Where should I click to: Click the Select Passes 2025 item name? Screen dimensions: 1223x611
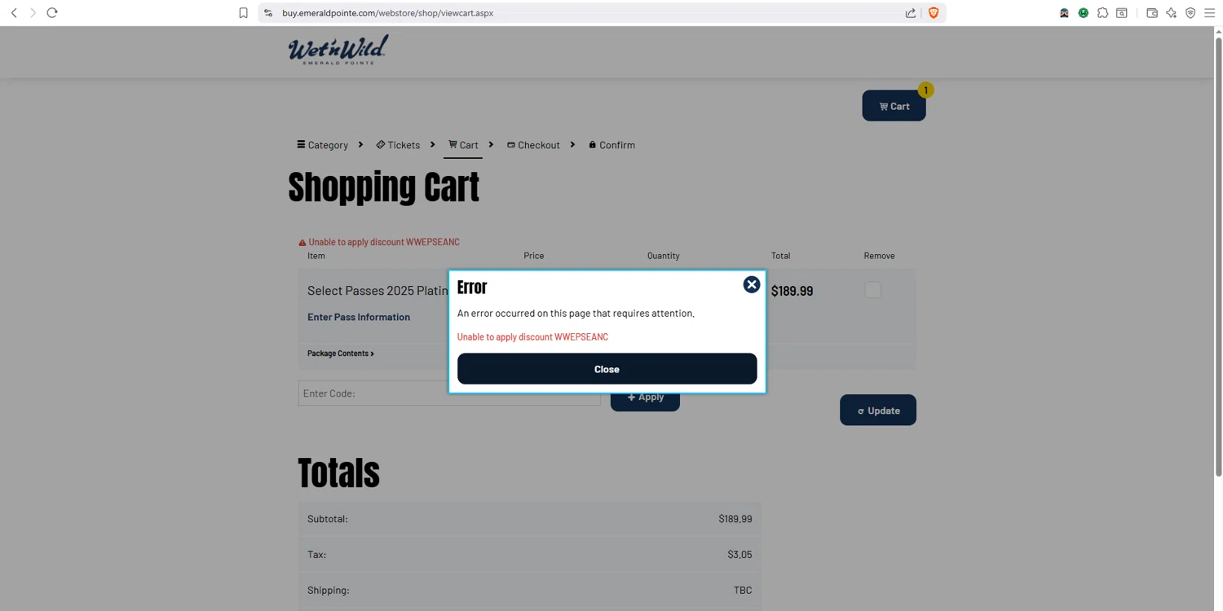(x=377, y=291)
